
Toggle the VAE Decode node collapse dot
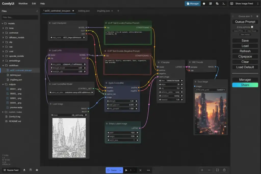click(190, 62)
